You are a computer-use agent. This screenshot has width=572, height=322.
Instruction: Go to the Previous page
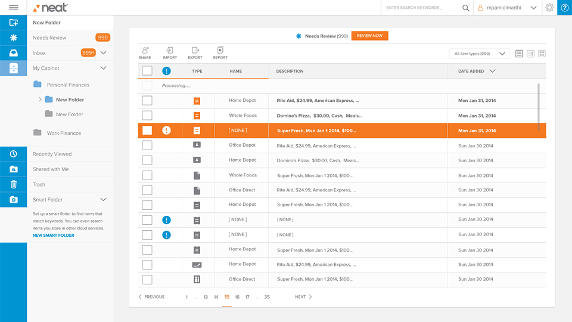tap(151, 297)
